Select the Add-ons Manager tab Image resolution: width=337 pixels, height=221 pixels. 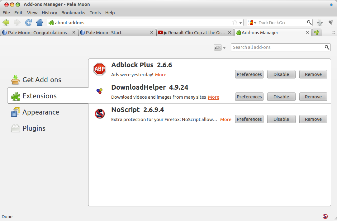tap(273, 32)
